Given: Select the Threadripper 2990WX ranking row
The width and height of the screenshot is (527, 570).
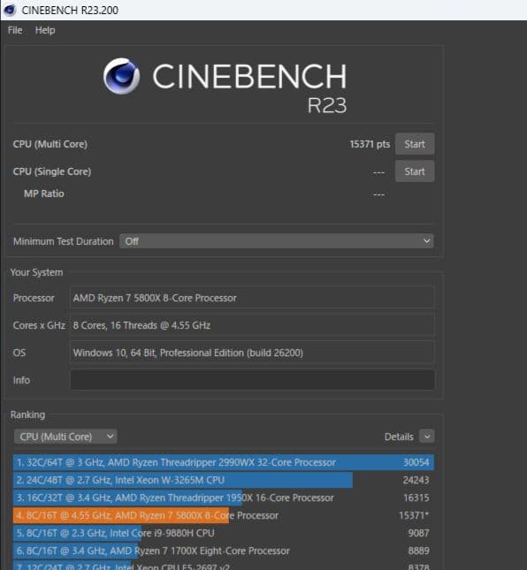Looking at the screenshot, I should pyautogui.click(x=224, y=462).
